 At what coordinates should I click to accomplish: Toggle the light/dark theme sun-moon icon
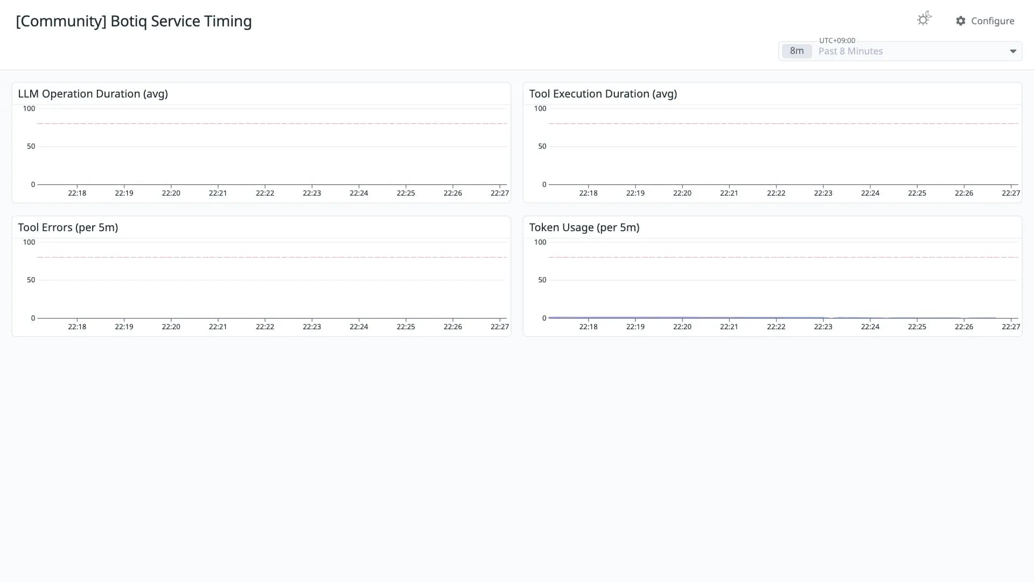tap(924, 19)
